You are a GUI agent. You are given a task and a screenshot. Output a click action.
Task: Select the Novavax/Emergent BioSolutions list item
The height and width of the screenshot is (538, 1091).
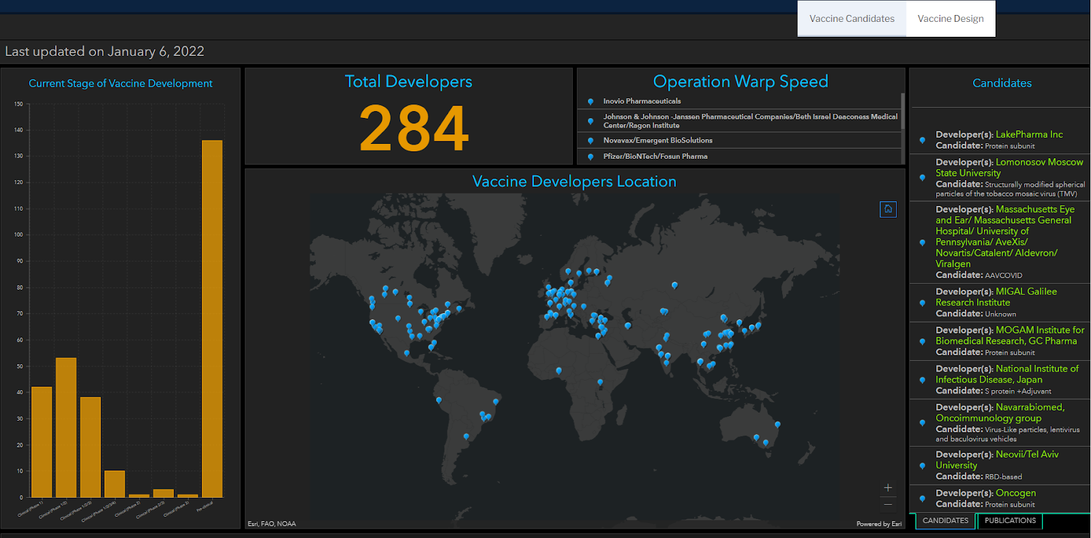(739, 140)
